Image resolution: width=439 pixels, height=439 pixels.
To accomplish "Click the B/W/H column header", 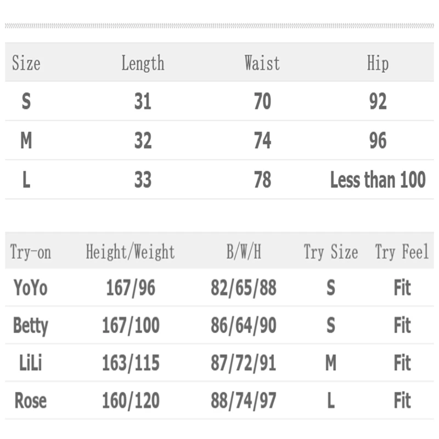I will (x=244, y=252).
